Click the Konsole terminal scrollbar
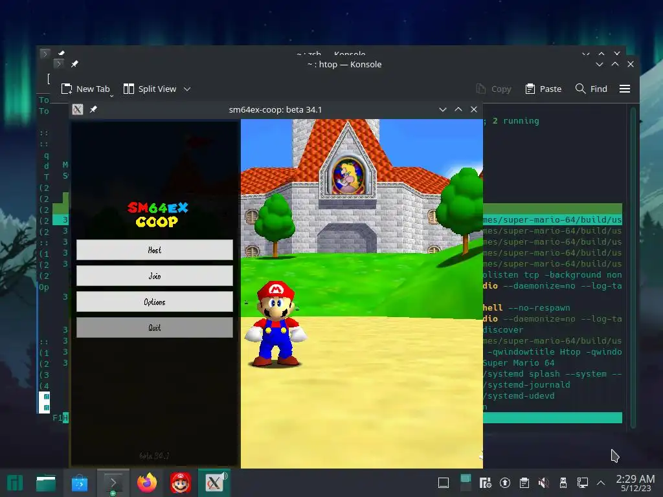The image size is (663, 497). tap(633, 267)
